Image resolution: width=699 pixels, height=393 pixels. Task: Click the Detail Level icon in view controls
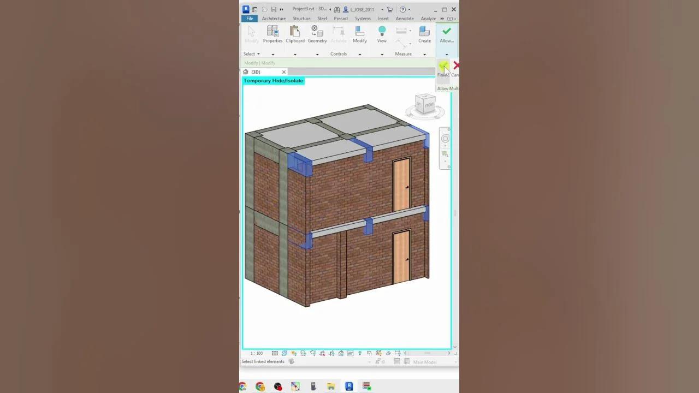click(275, 353)
